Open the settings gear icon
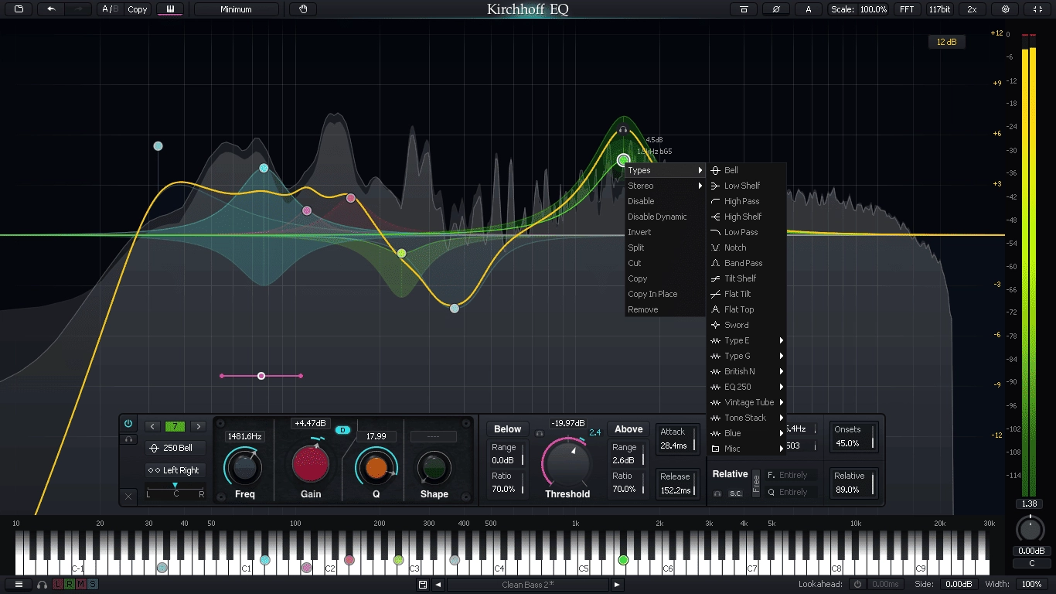Viewport: 1056px width, 594px height. (x=1005, y=9)
